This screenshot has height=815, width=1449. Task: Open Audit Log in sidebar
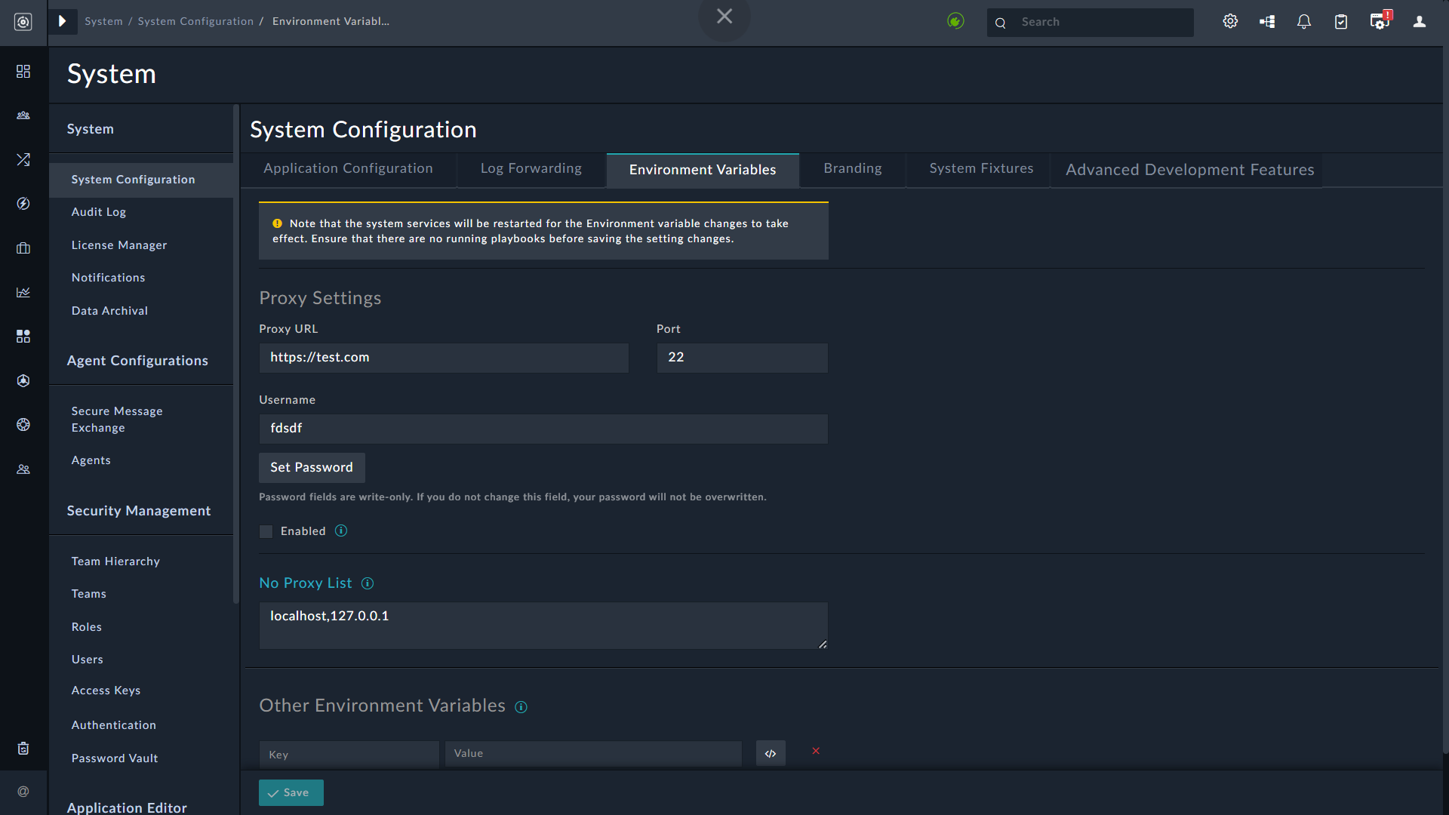point(99,212)
